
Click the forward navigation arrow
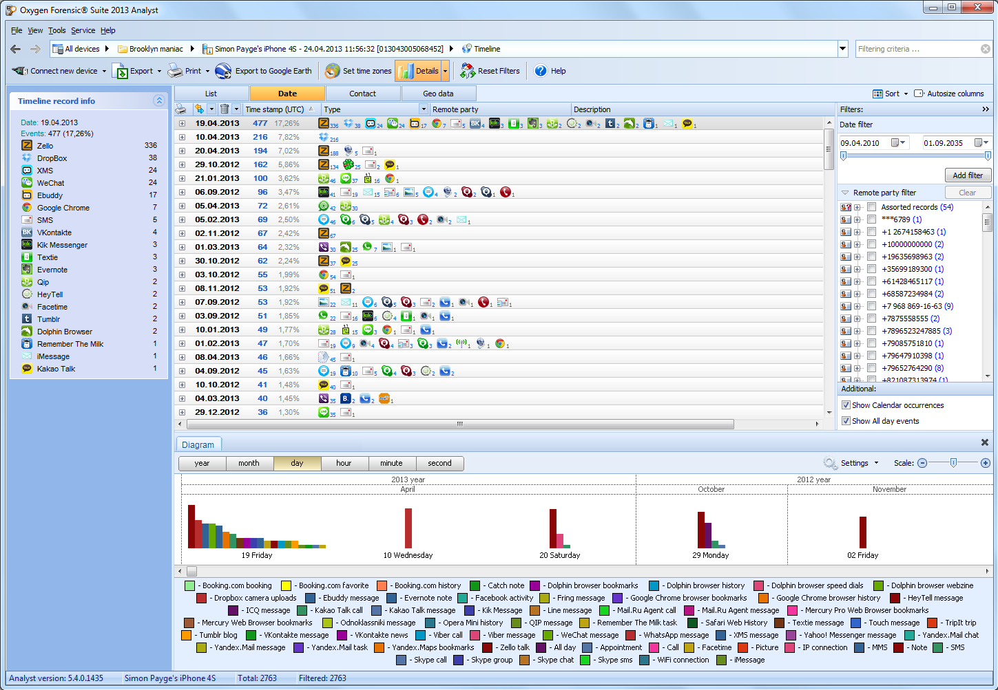pyautogui.click(x=35, y=49)
